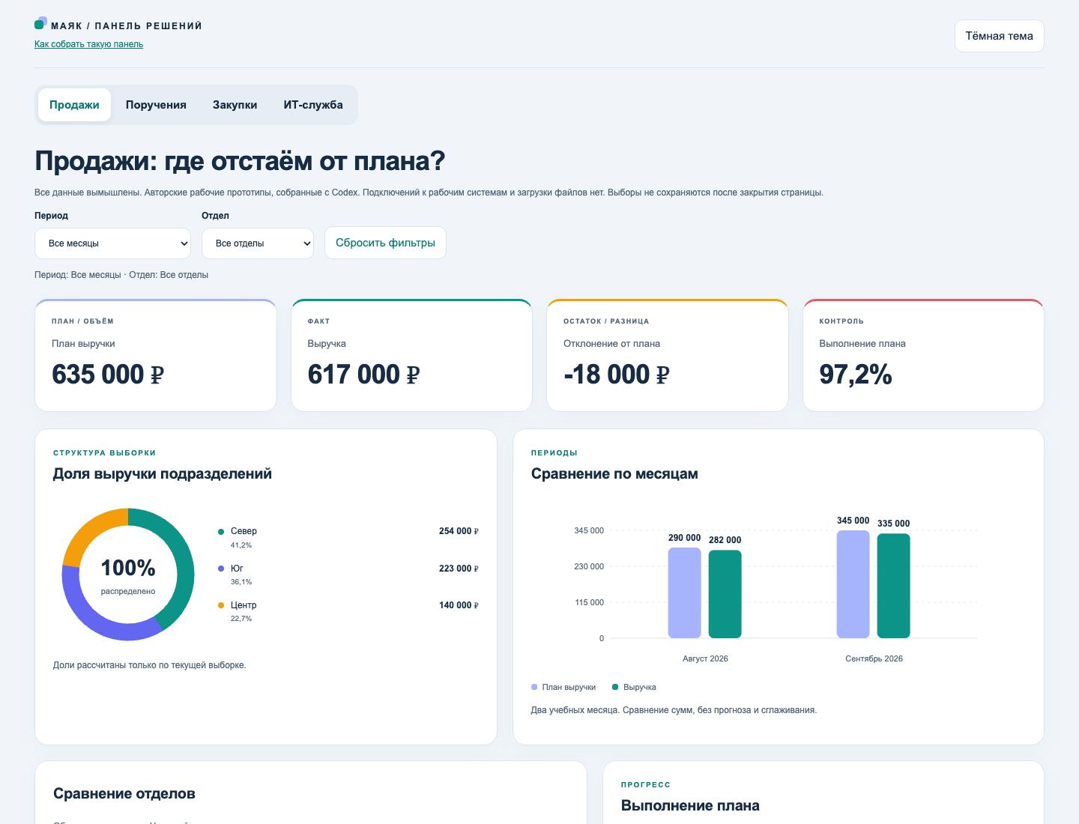1079x824 pixels.
Task: Click the purple Юг legend dot
Action: click(221, 569)
